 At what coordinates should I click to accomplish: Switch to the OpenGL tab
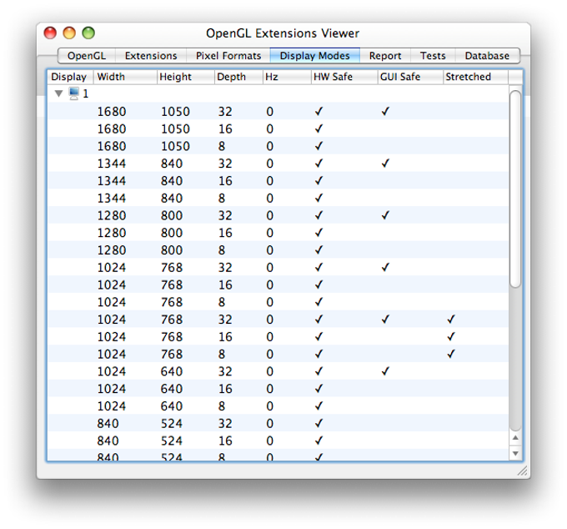pyautogui.click(x=87, y=56)
